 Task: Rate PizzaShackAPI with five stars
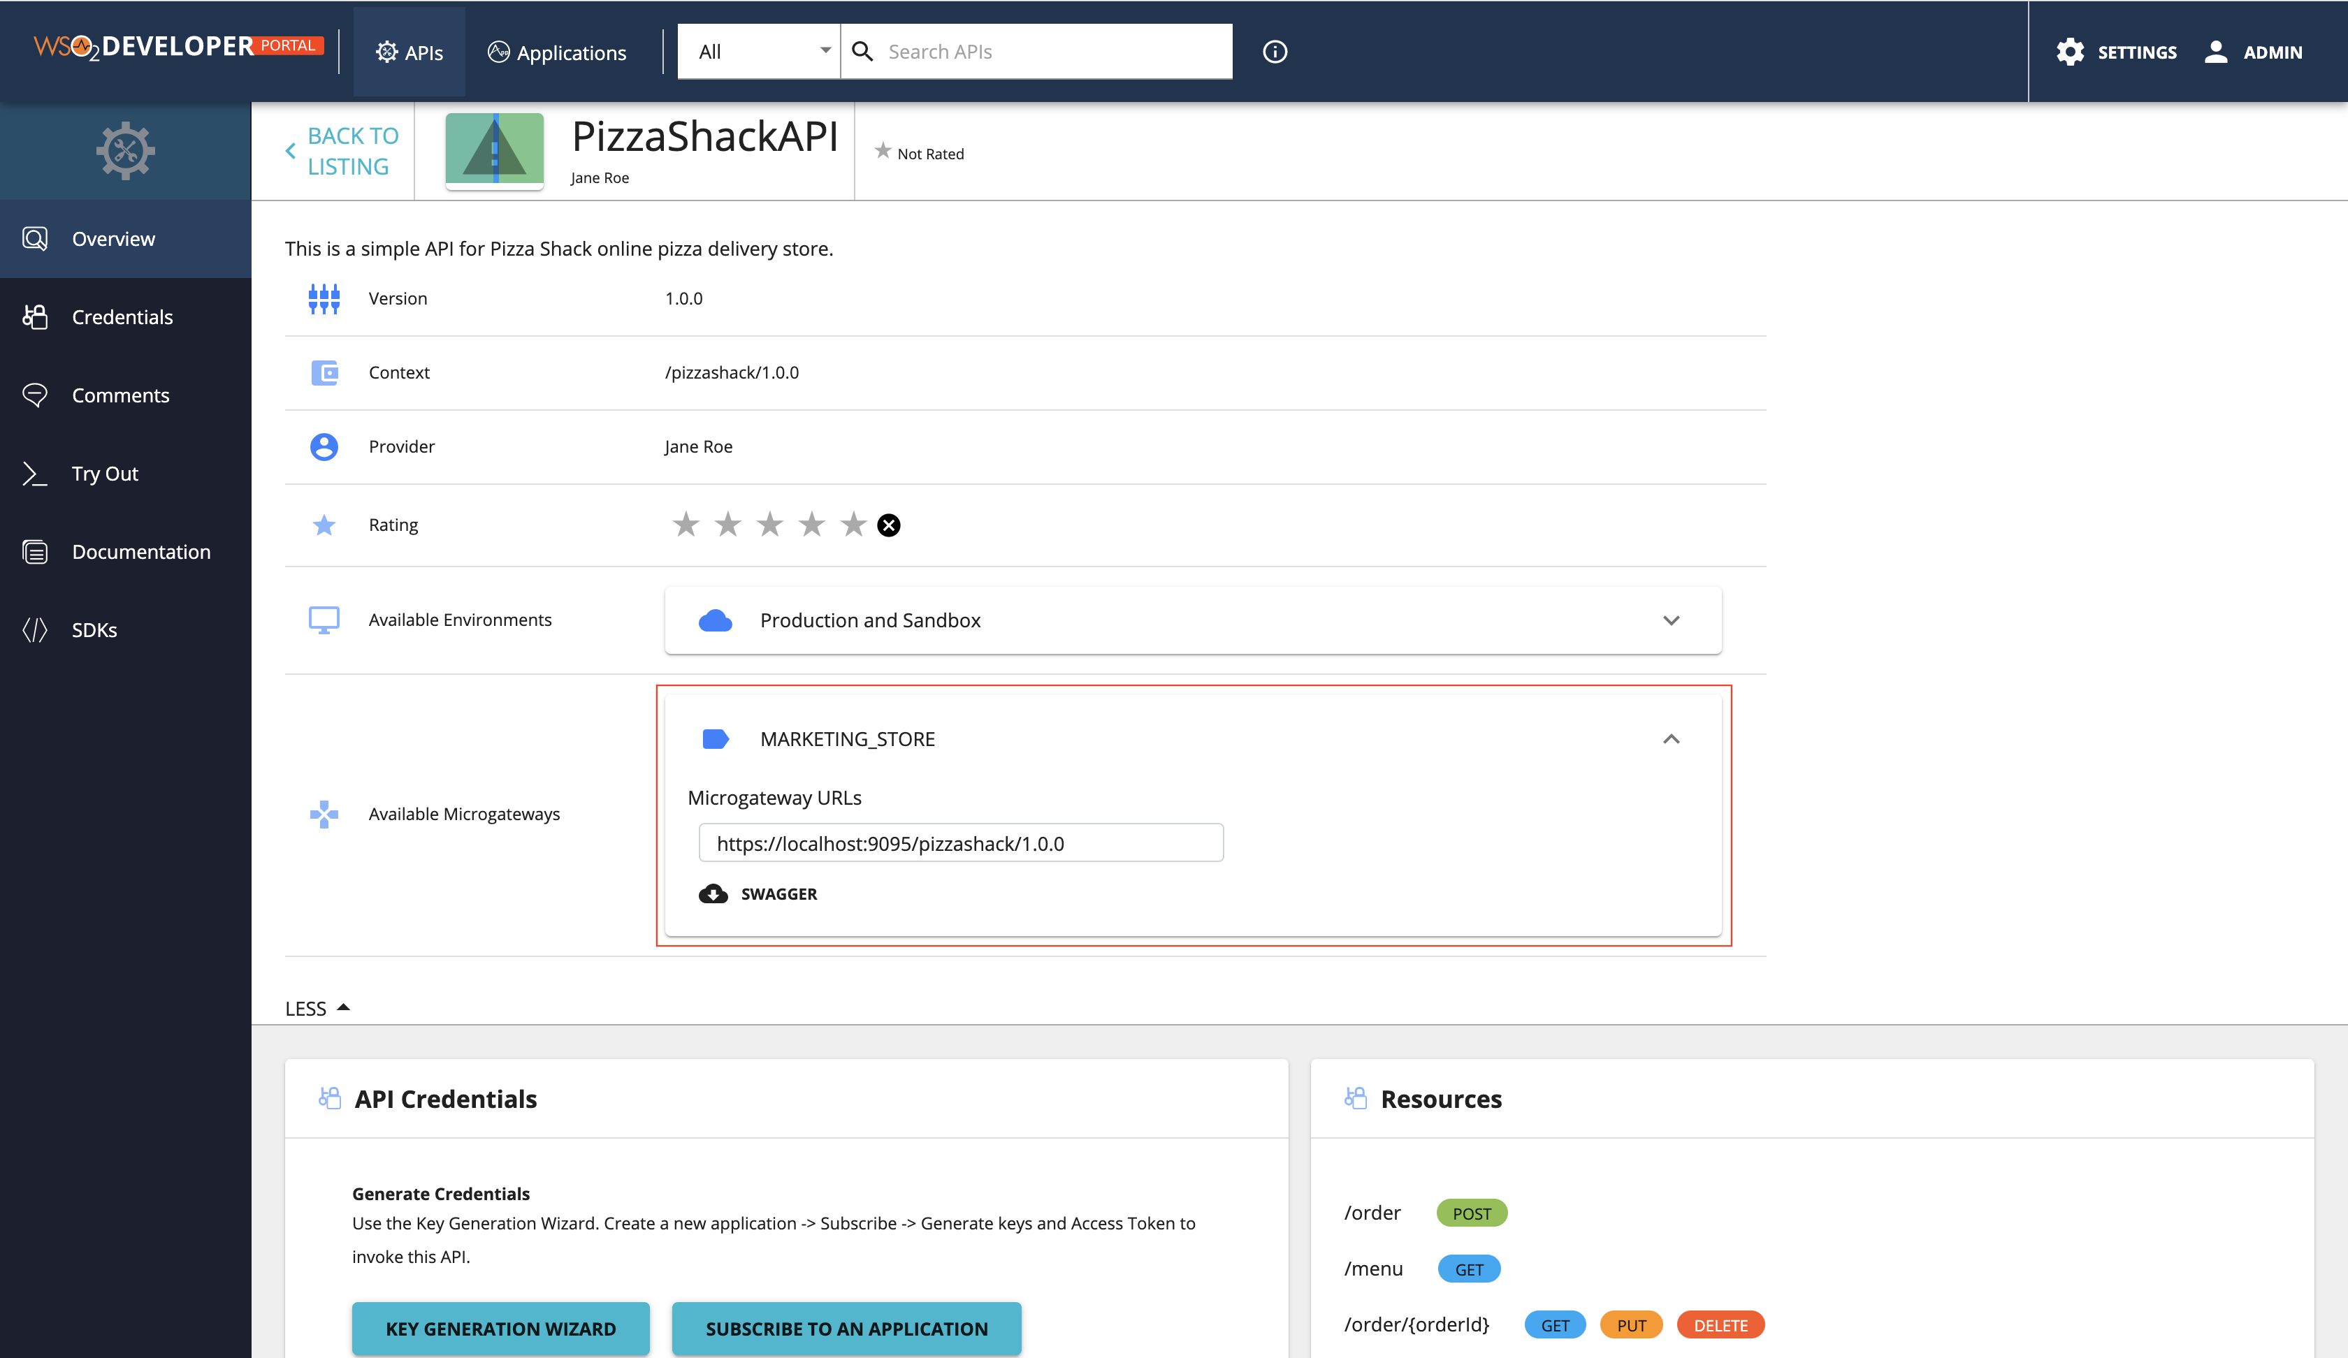pos(852,523)
